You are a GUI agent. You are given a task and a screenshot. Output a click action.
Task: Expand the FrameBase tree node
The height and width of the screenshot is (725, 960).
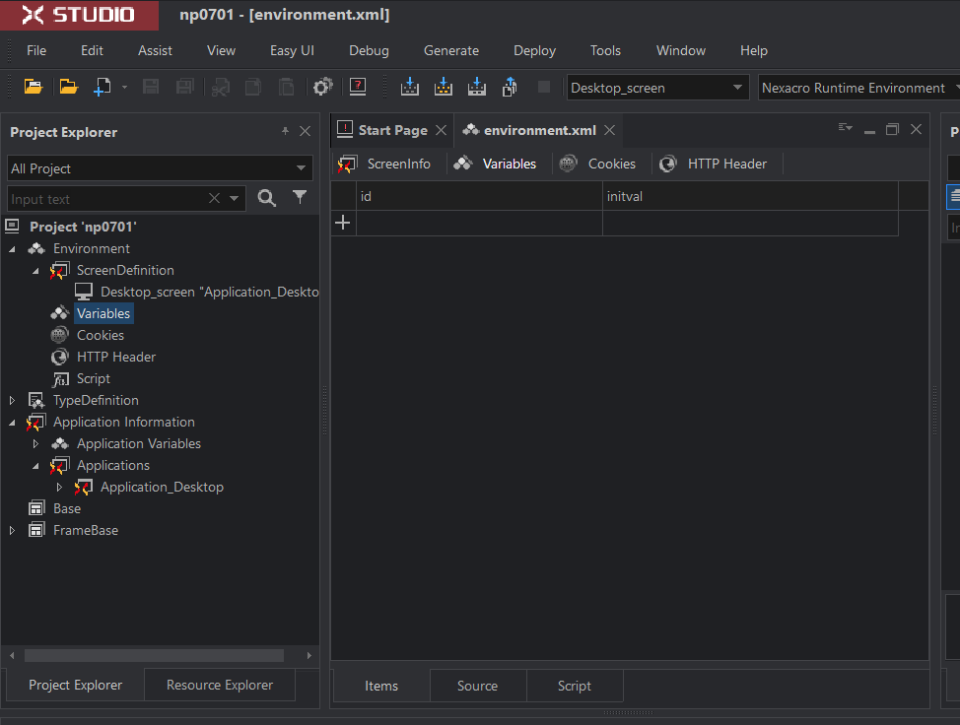[12, 530]
